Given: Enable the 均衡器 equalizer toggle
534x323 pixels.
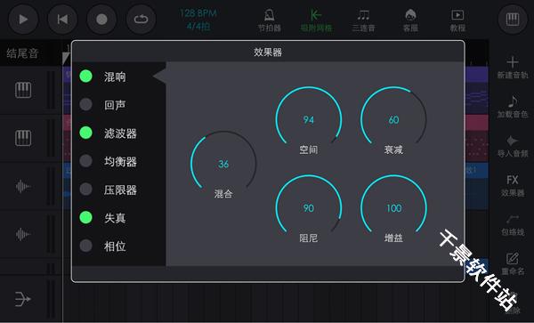Looking at the screenshot, I should pos(85,161).
